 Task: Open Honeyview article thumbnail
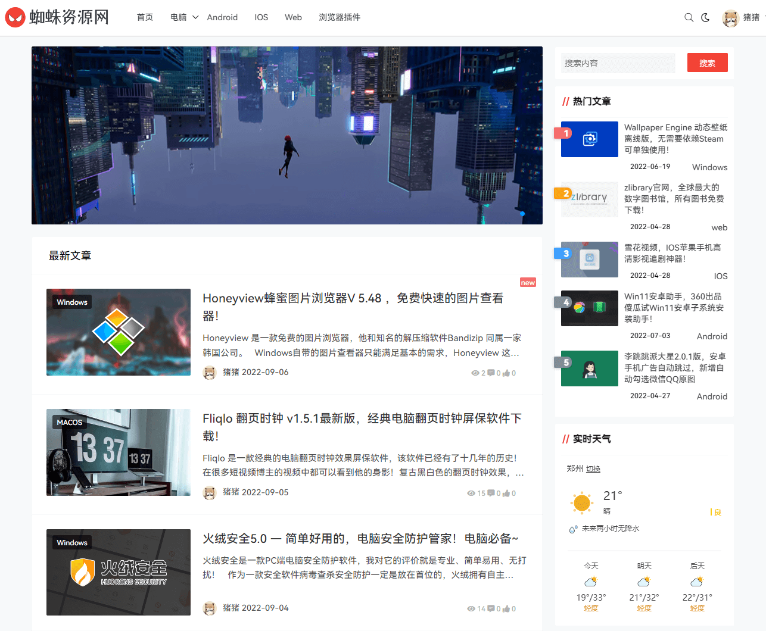119,332
